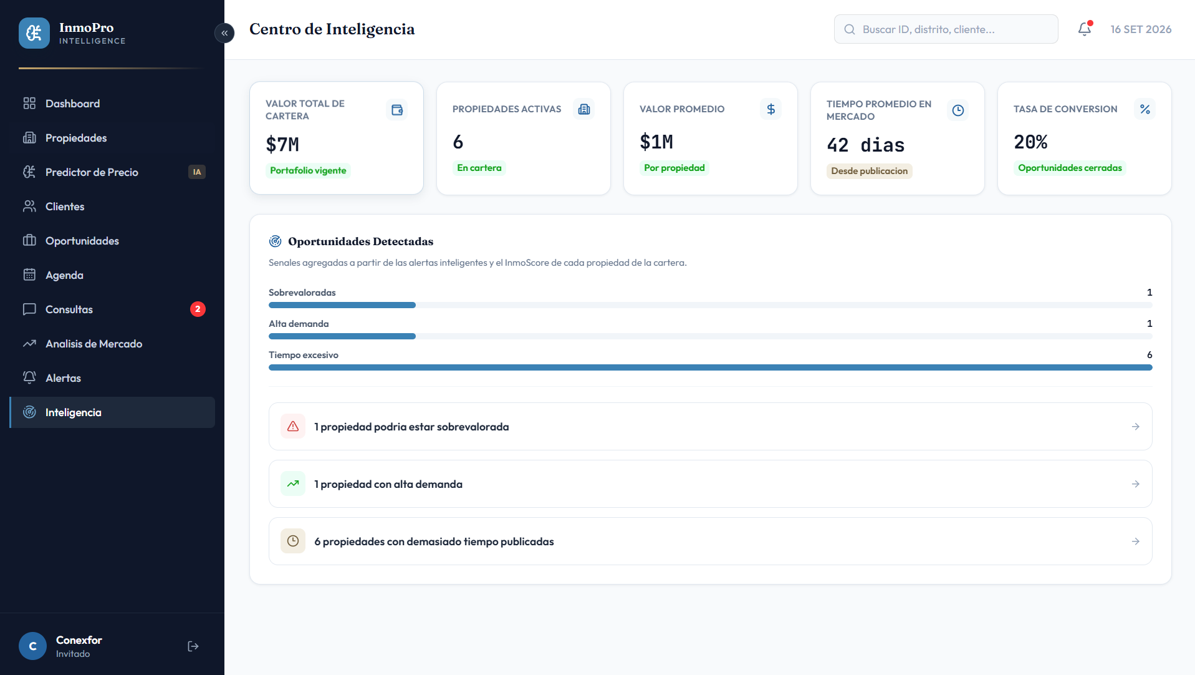Click the Tiempo excesivo progress bar
This screenshot has width=1195, height=675.
tap(710, 367)
